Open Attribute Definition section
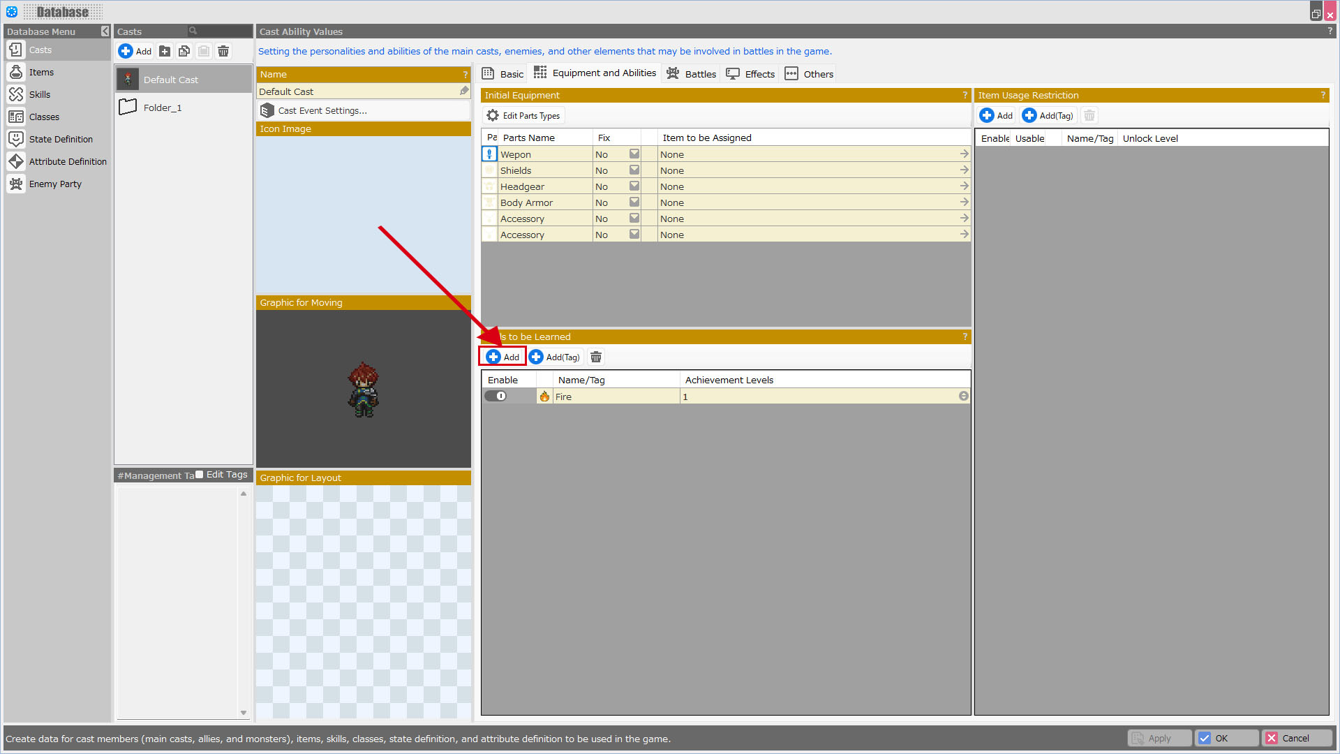Image resolution: width=1340 pixels, height=754 pixels. [57, 161]
